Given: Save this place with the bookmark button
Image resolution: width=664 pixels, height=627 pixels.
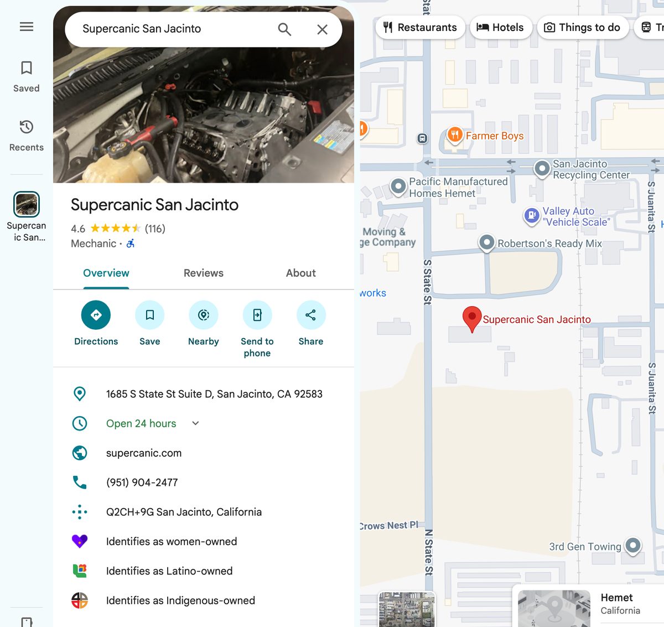Looking at the screenshot, I should pos(150,324).
